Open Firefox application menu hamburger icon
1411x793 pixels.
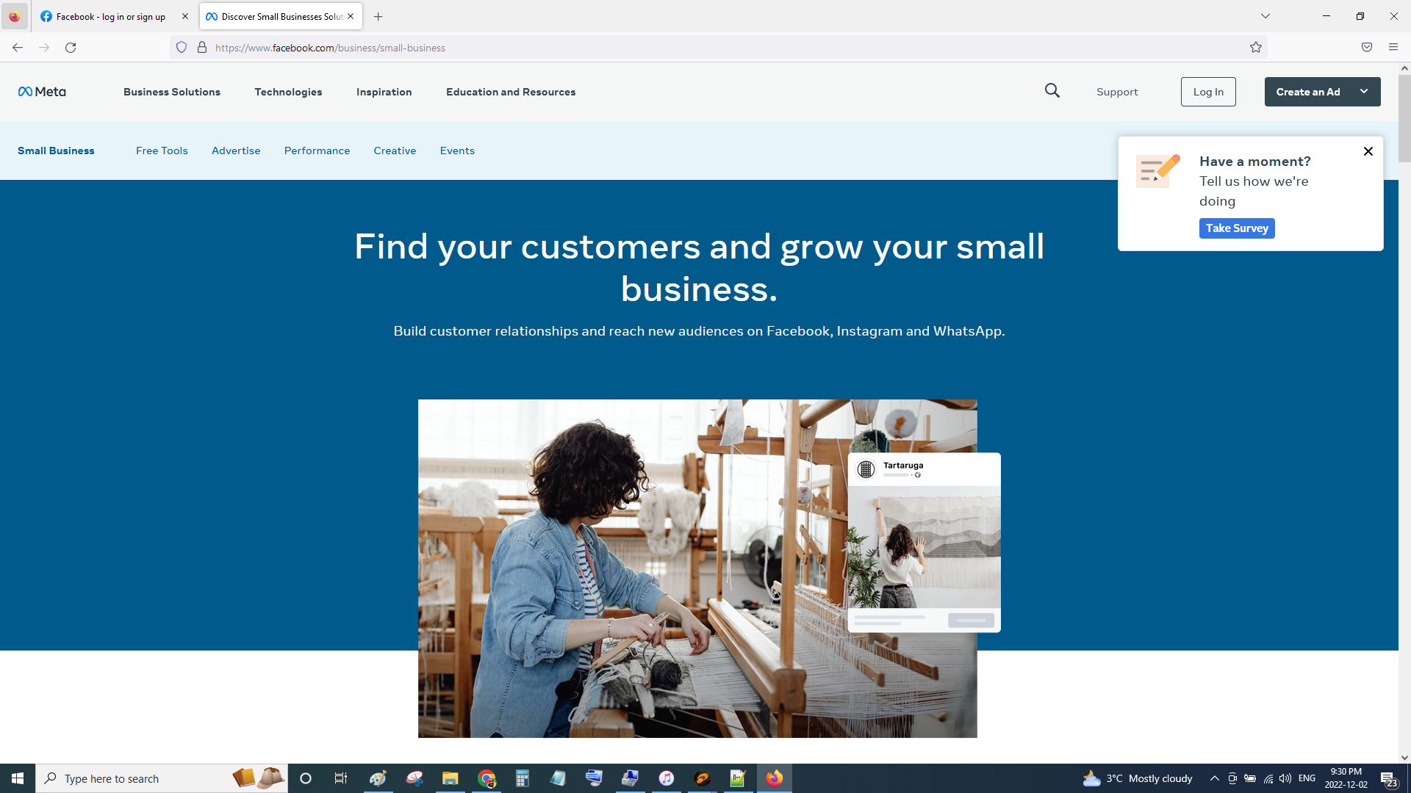tap(1393, 48)
